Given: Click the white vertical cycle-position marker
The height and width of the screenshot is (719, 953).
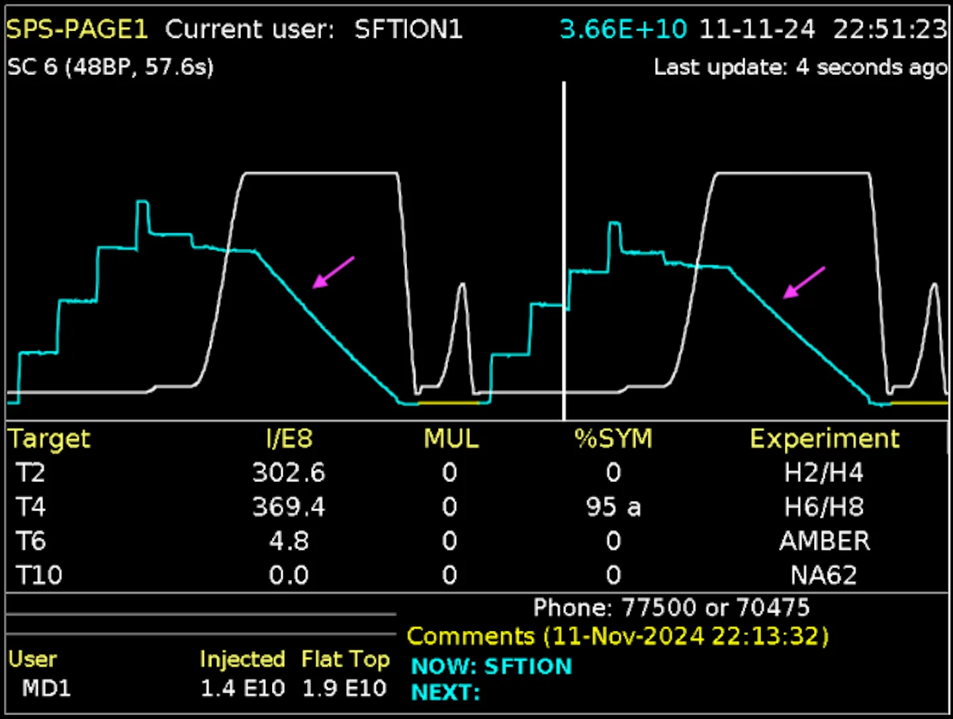Looking at the screenshot, I should (x=564, y=252).
